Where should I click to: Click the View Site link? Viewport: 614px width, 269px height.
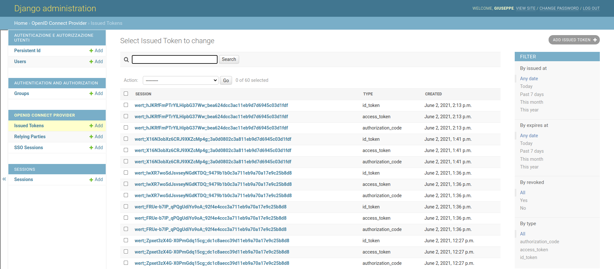pos(526,8)
